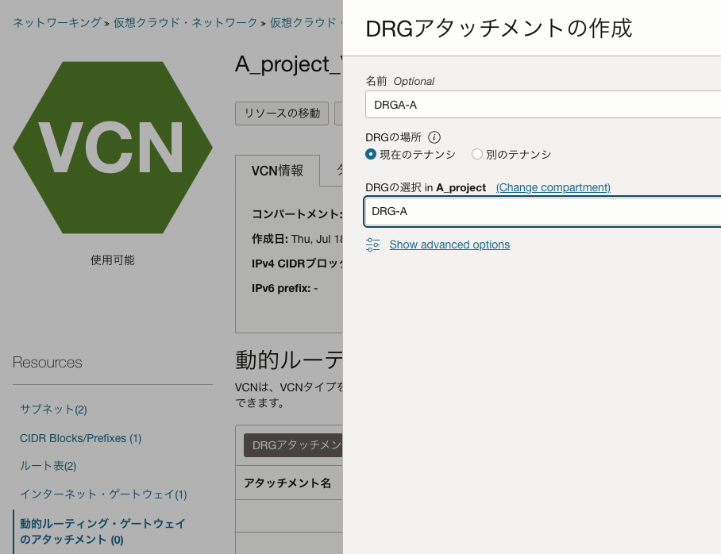Click the リソースの移動 button
The image size is (721, 554).
click(281, 113)
